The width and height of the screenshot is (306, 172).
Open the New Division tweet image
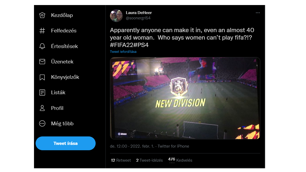pos(185,98)
